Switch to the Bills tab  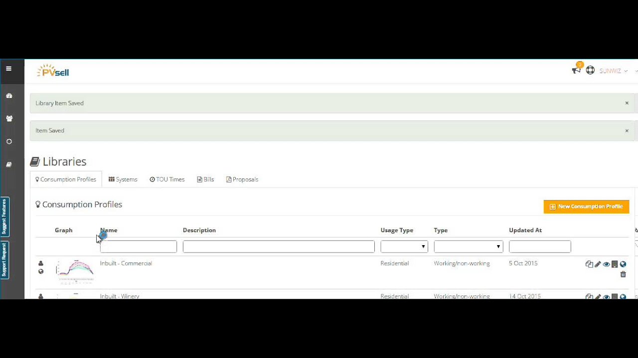point(205,179)
